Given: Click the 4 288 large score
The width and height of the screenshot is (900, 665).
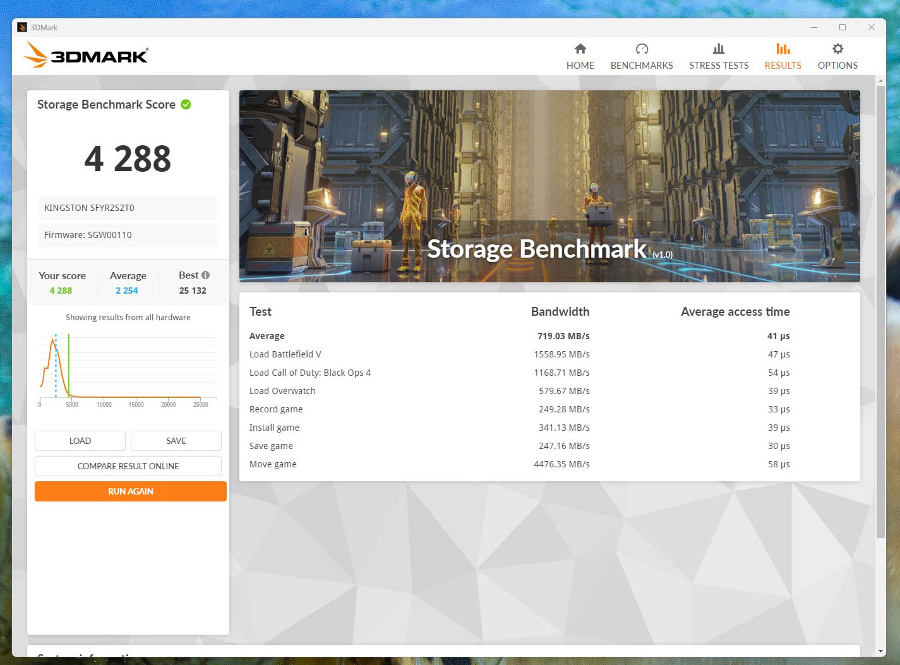Looking at the screenshot, I should tap(128, 159).
